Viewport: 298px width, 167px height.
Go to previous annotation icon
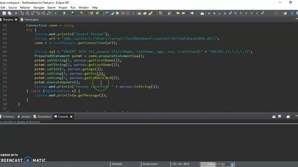pyautogui.click(x=169, y=13)
